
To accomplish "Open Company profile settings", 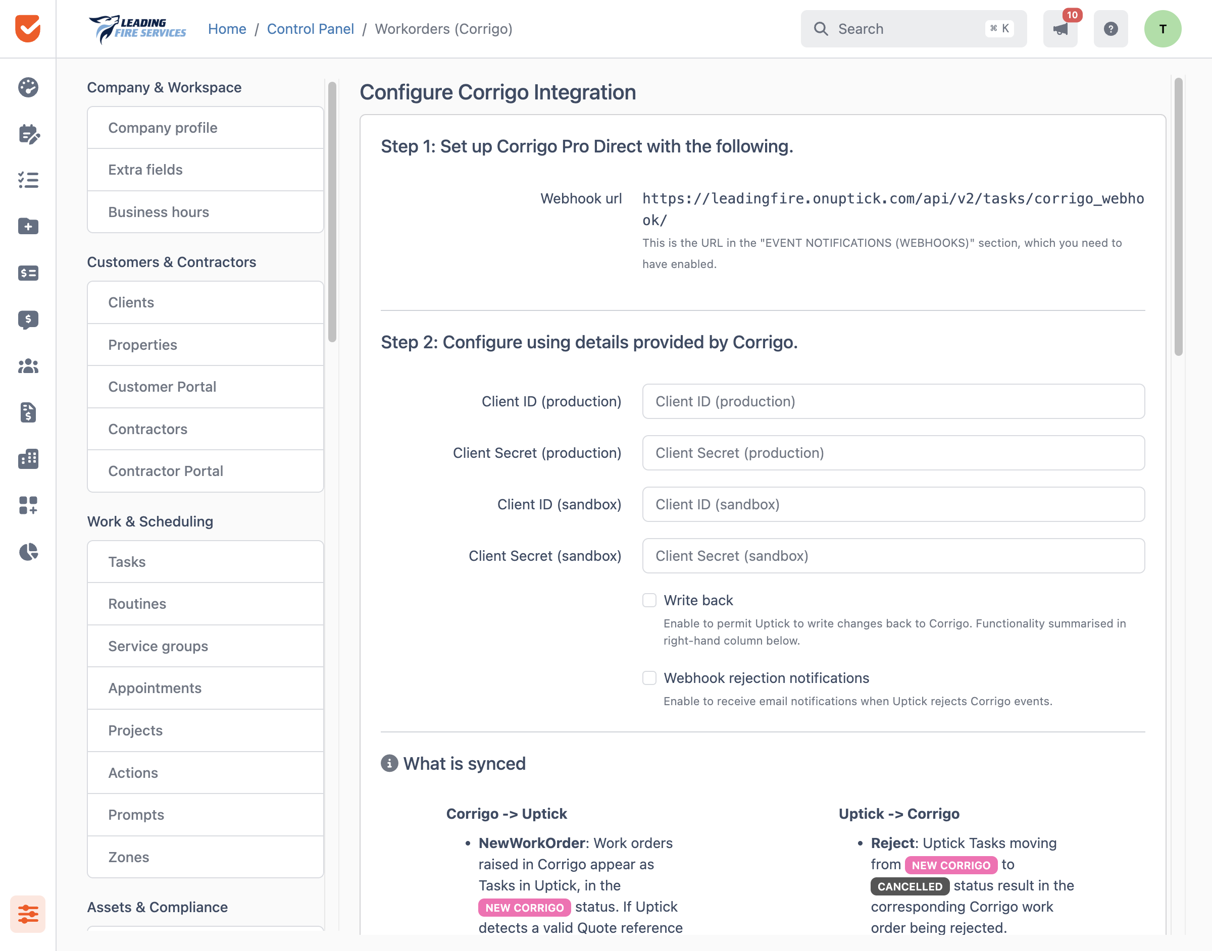I will 206,128.
